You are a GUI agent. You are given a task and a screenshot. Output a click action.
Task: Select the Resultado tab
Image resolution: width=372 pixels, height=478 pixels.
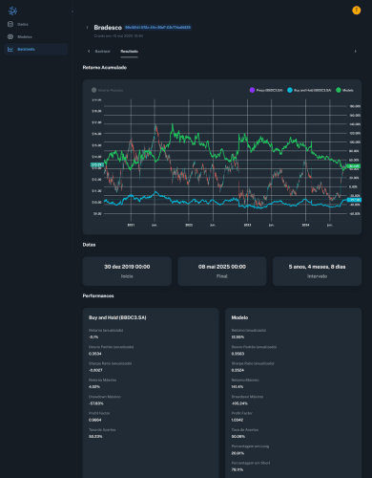click(x=129, y=51)
